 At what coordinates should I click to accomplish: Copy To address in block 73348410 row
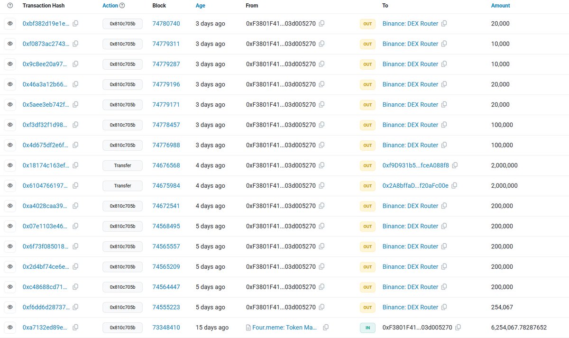pos(459,328)
